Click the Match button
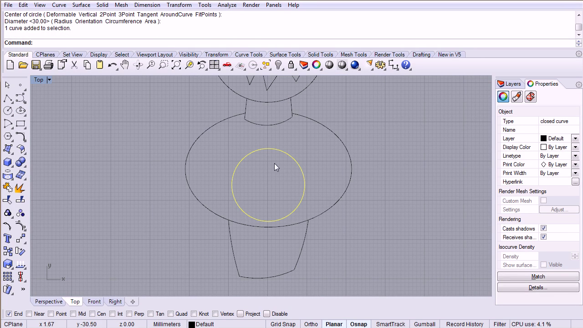Viewport: 583px width, 328px height. [538, 277]
